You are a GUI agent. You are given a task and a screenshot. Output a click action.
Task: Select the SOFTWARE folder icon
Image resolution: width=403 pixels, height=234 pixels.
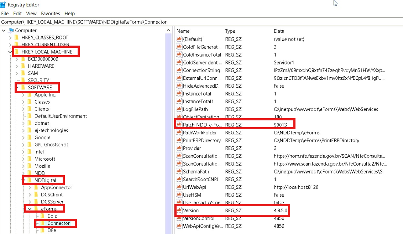click(x=23, y=87)
